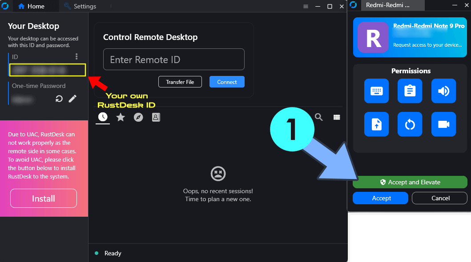Search sessions with magnifier icon

click(319, 117)
